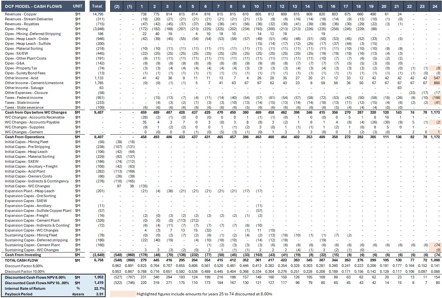Select the "Cash From Operations" row label

click(25, 137)
